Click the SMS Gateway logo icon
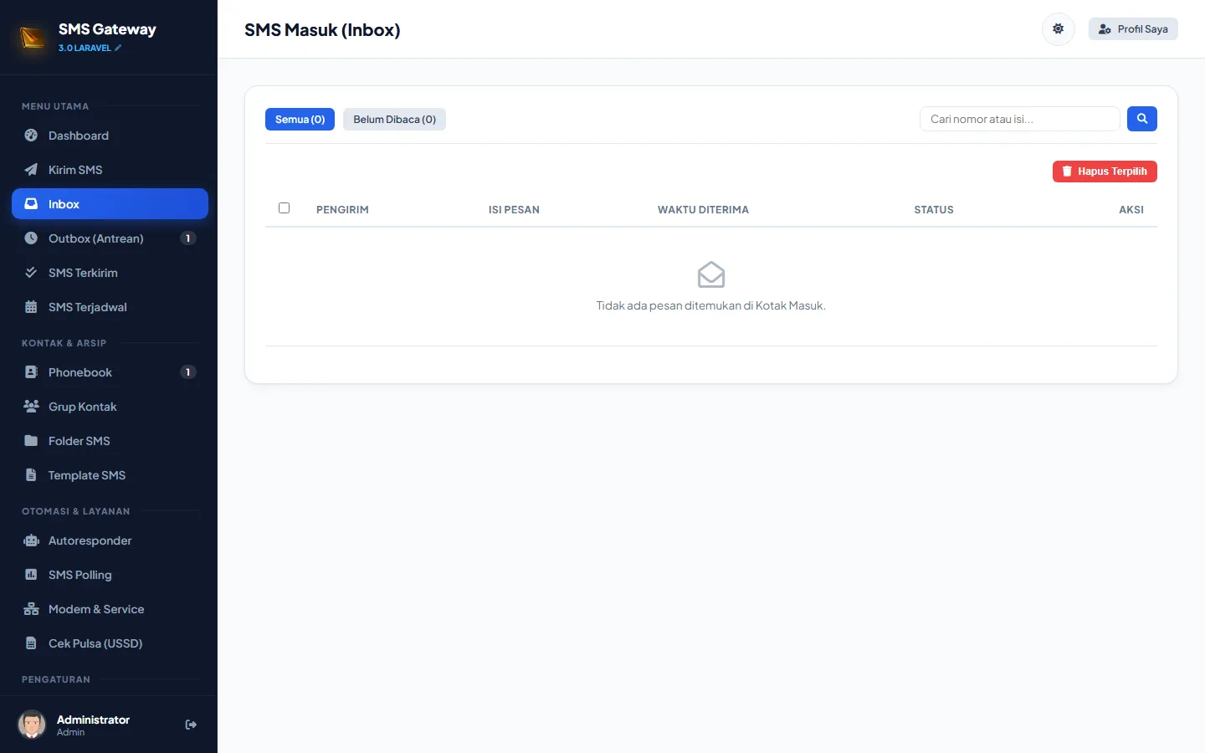The height and width of the screenshot is (753, 1205). [33, 38]
